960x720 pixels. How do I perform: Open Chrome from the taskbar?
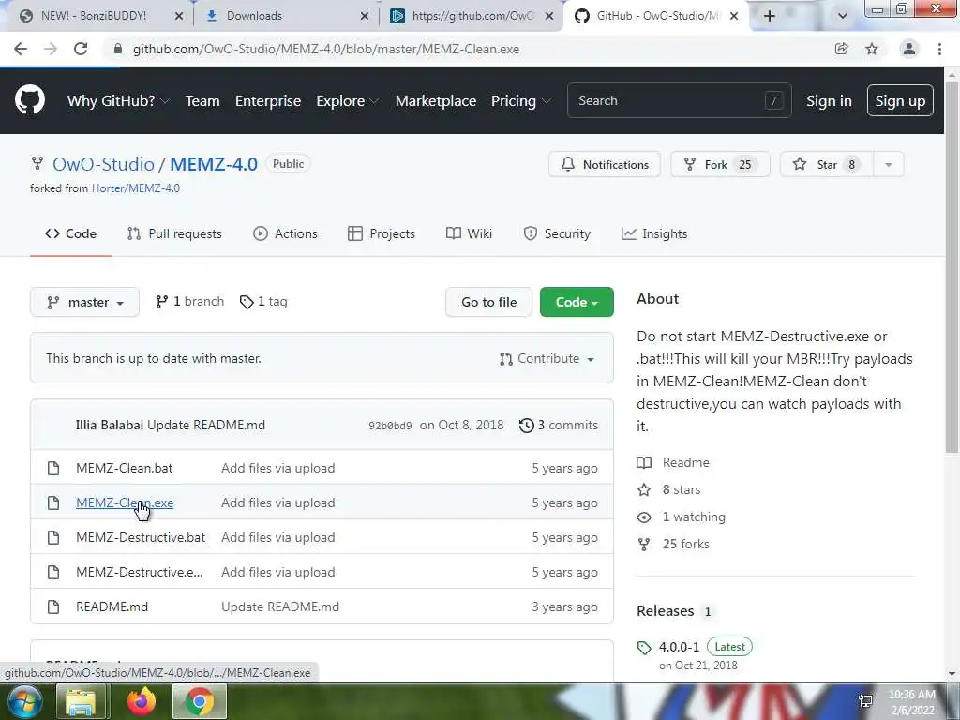coord(200,701)
